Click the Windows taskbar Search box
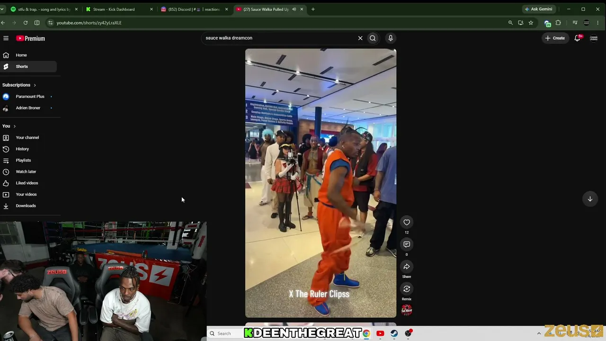The width and height of the screenshot is (606, 341). [226, 333]
